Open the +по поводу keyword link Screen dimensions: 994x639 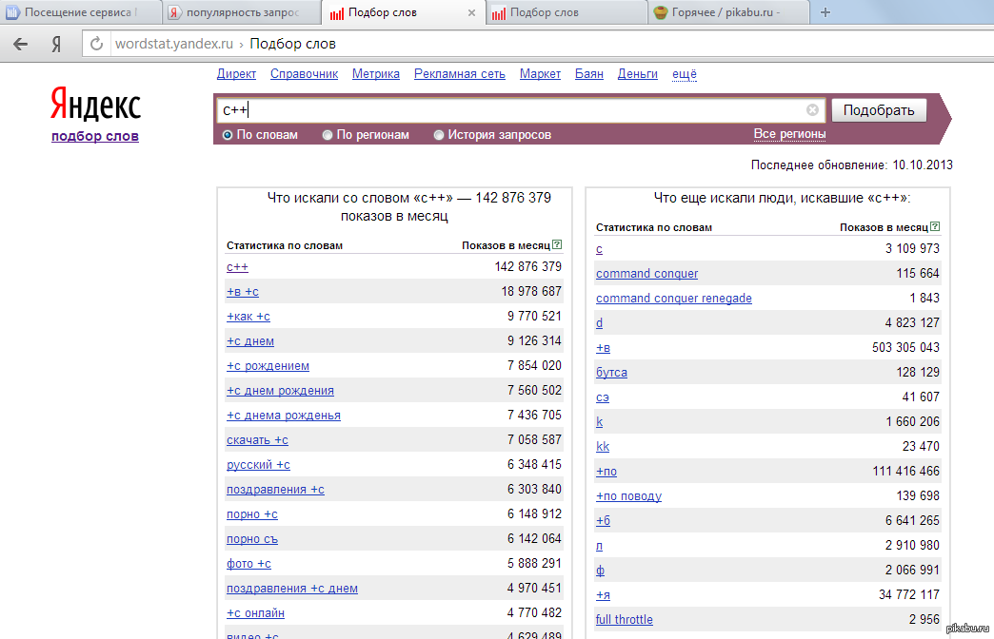(628, 495)
